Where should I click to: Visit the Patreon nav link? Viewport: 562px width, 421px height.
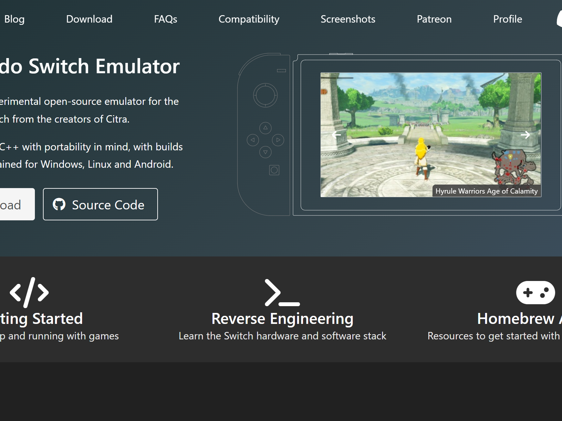point(434,19)
